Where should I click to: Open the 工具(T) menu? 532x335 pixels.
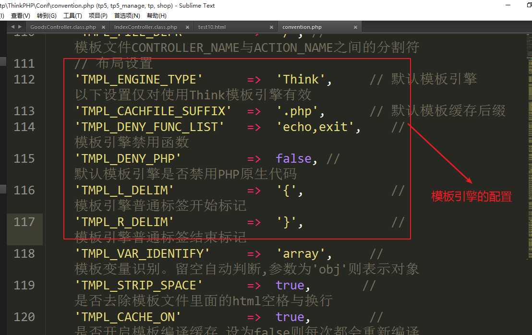(73, 16)
